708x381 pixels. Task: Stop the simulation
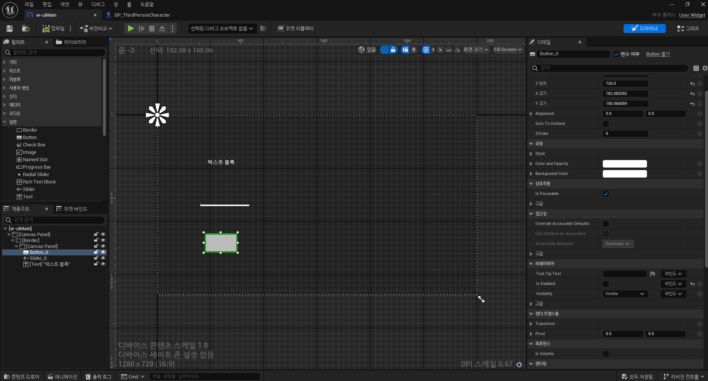click(152, 29)
